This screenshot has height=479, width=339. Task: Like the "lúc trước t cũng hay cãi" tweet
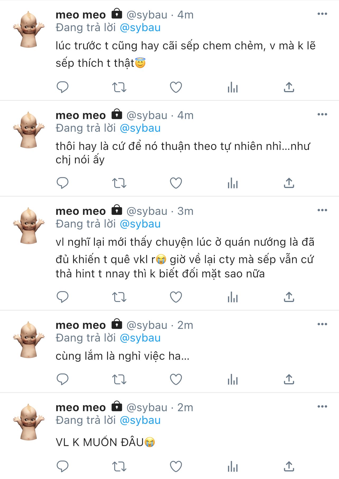176,87
